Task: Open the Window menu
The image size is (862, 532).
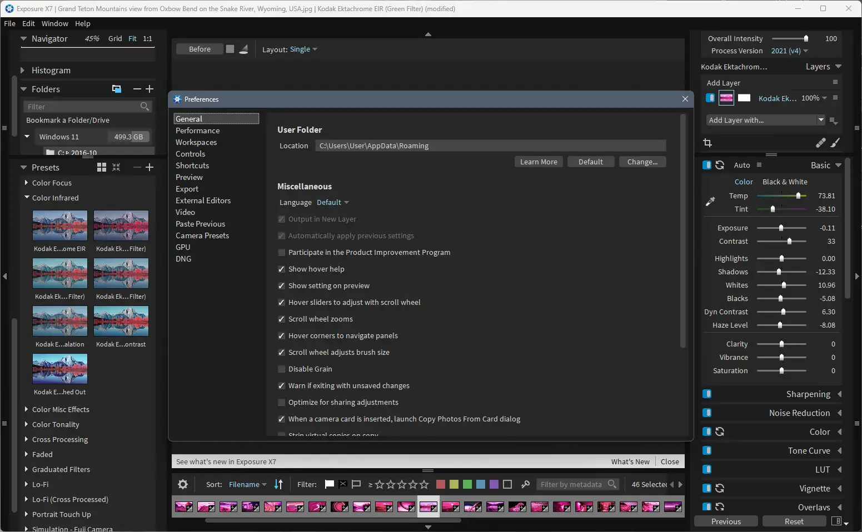Action: click(54, 23)
